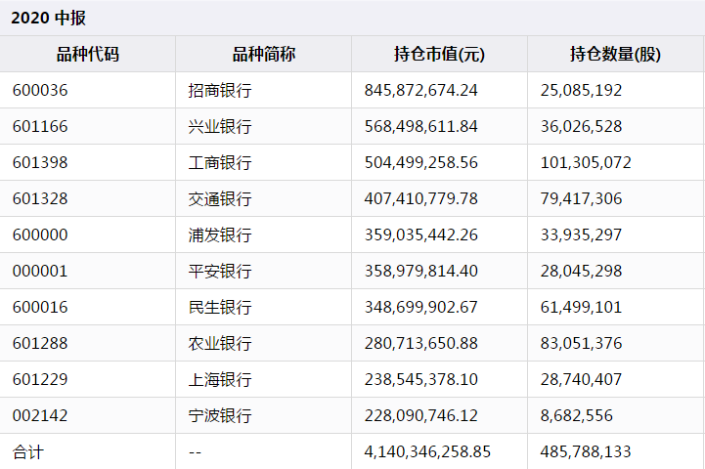The width and height of the screenshot is (705, 469).
Task: Click stock code 601166
Action: point(40,127)
